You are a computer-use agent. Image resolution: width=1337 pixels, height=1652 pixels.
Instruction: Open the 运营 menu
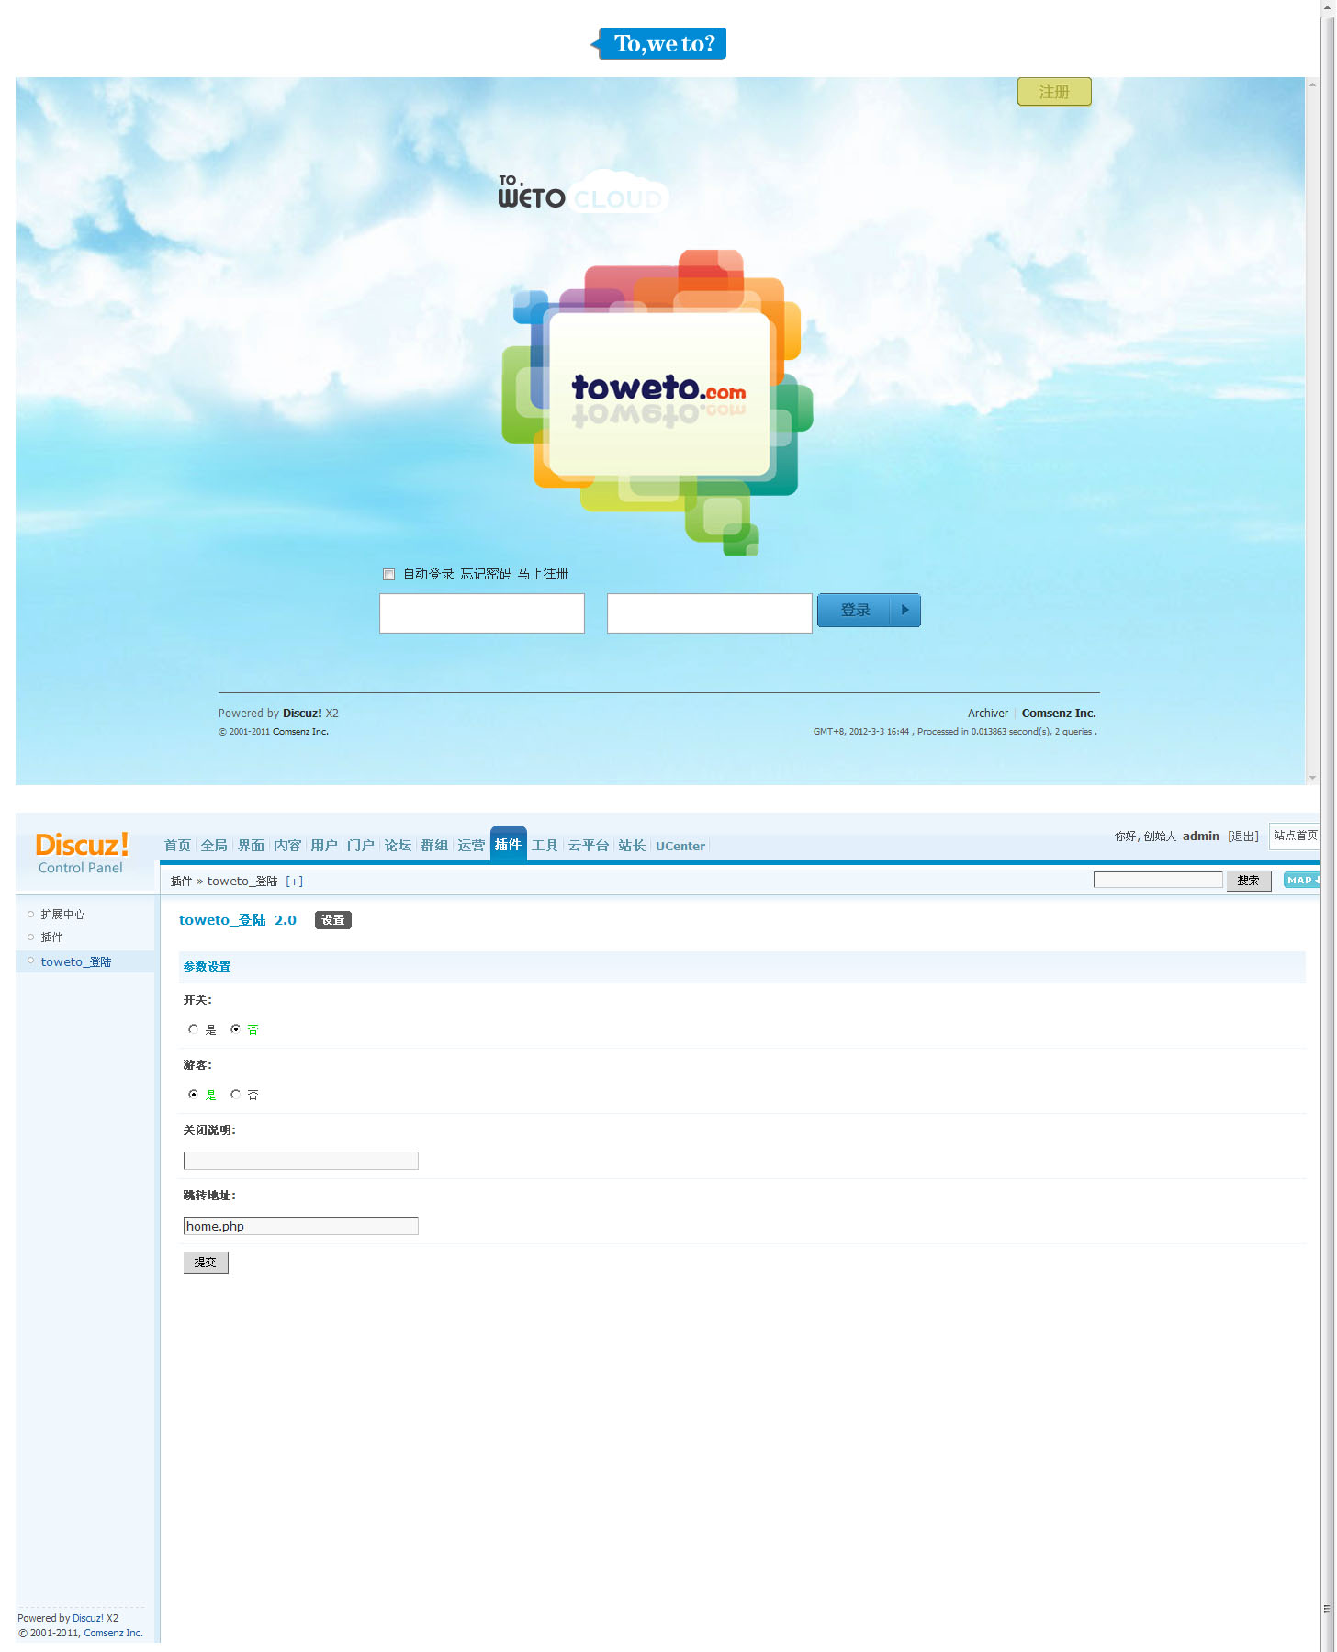pyautogui.click(x=471, y=846)
